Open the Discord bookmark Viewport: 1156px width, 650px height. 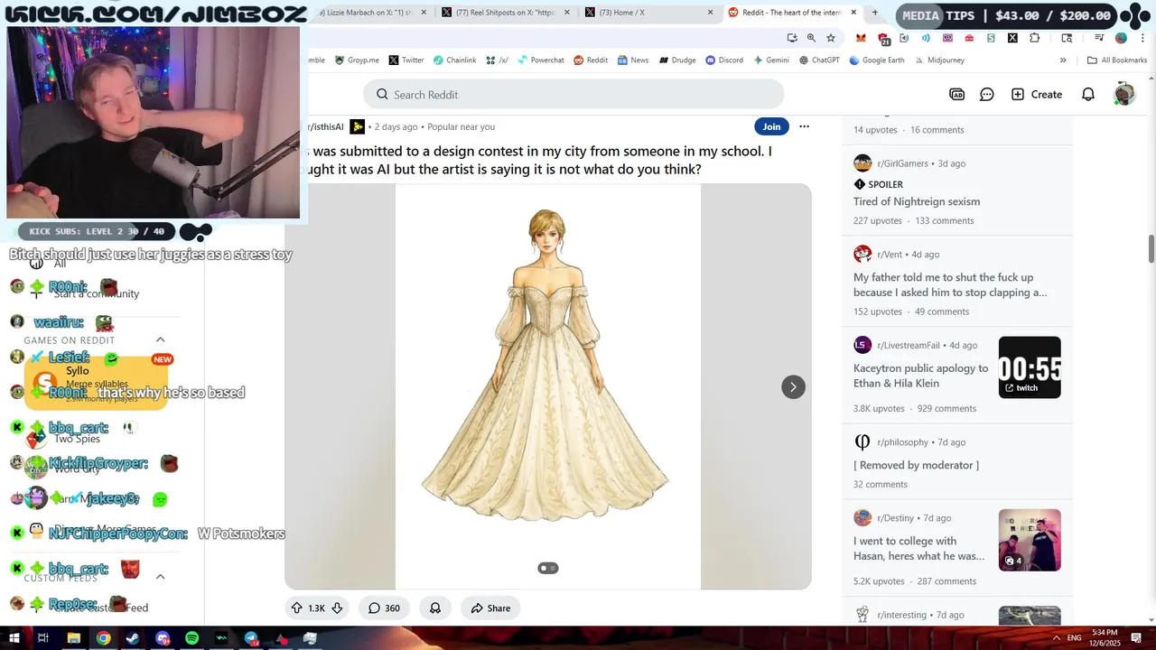[x=723, y=60]
